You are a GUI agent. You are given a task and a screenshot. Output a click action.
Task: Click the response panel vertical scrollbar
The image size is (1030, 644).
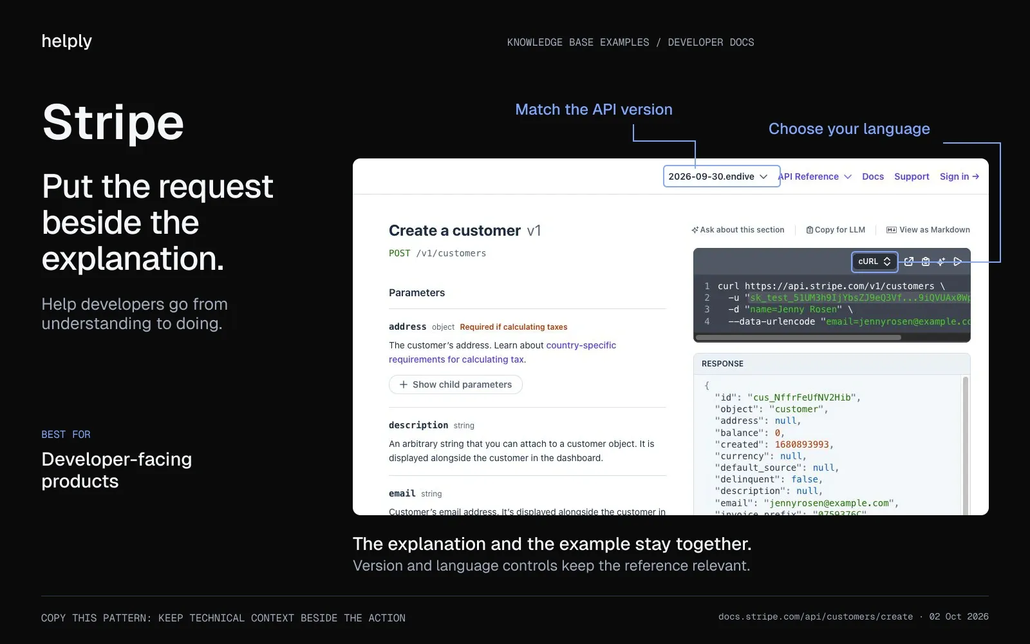966,446
